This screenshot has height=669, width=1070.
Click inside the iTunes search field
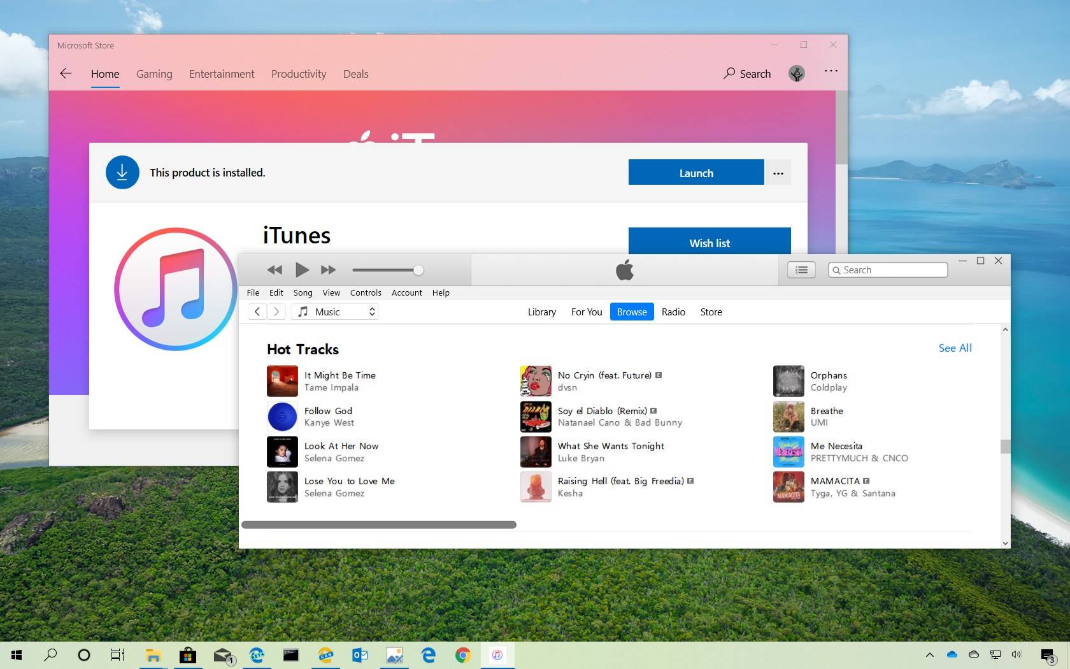[892, 270]
